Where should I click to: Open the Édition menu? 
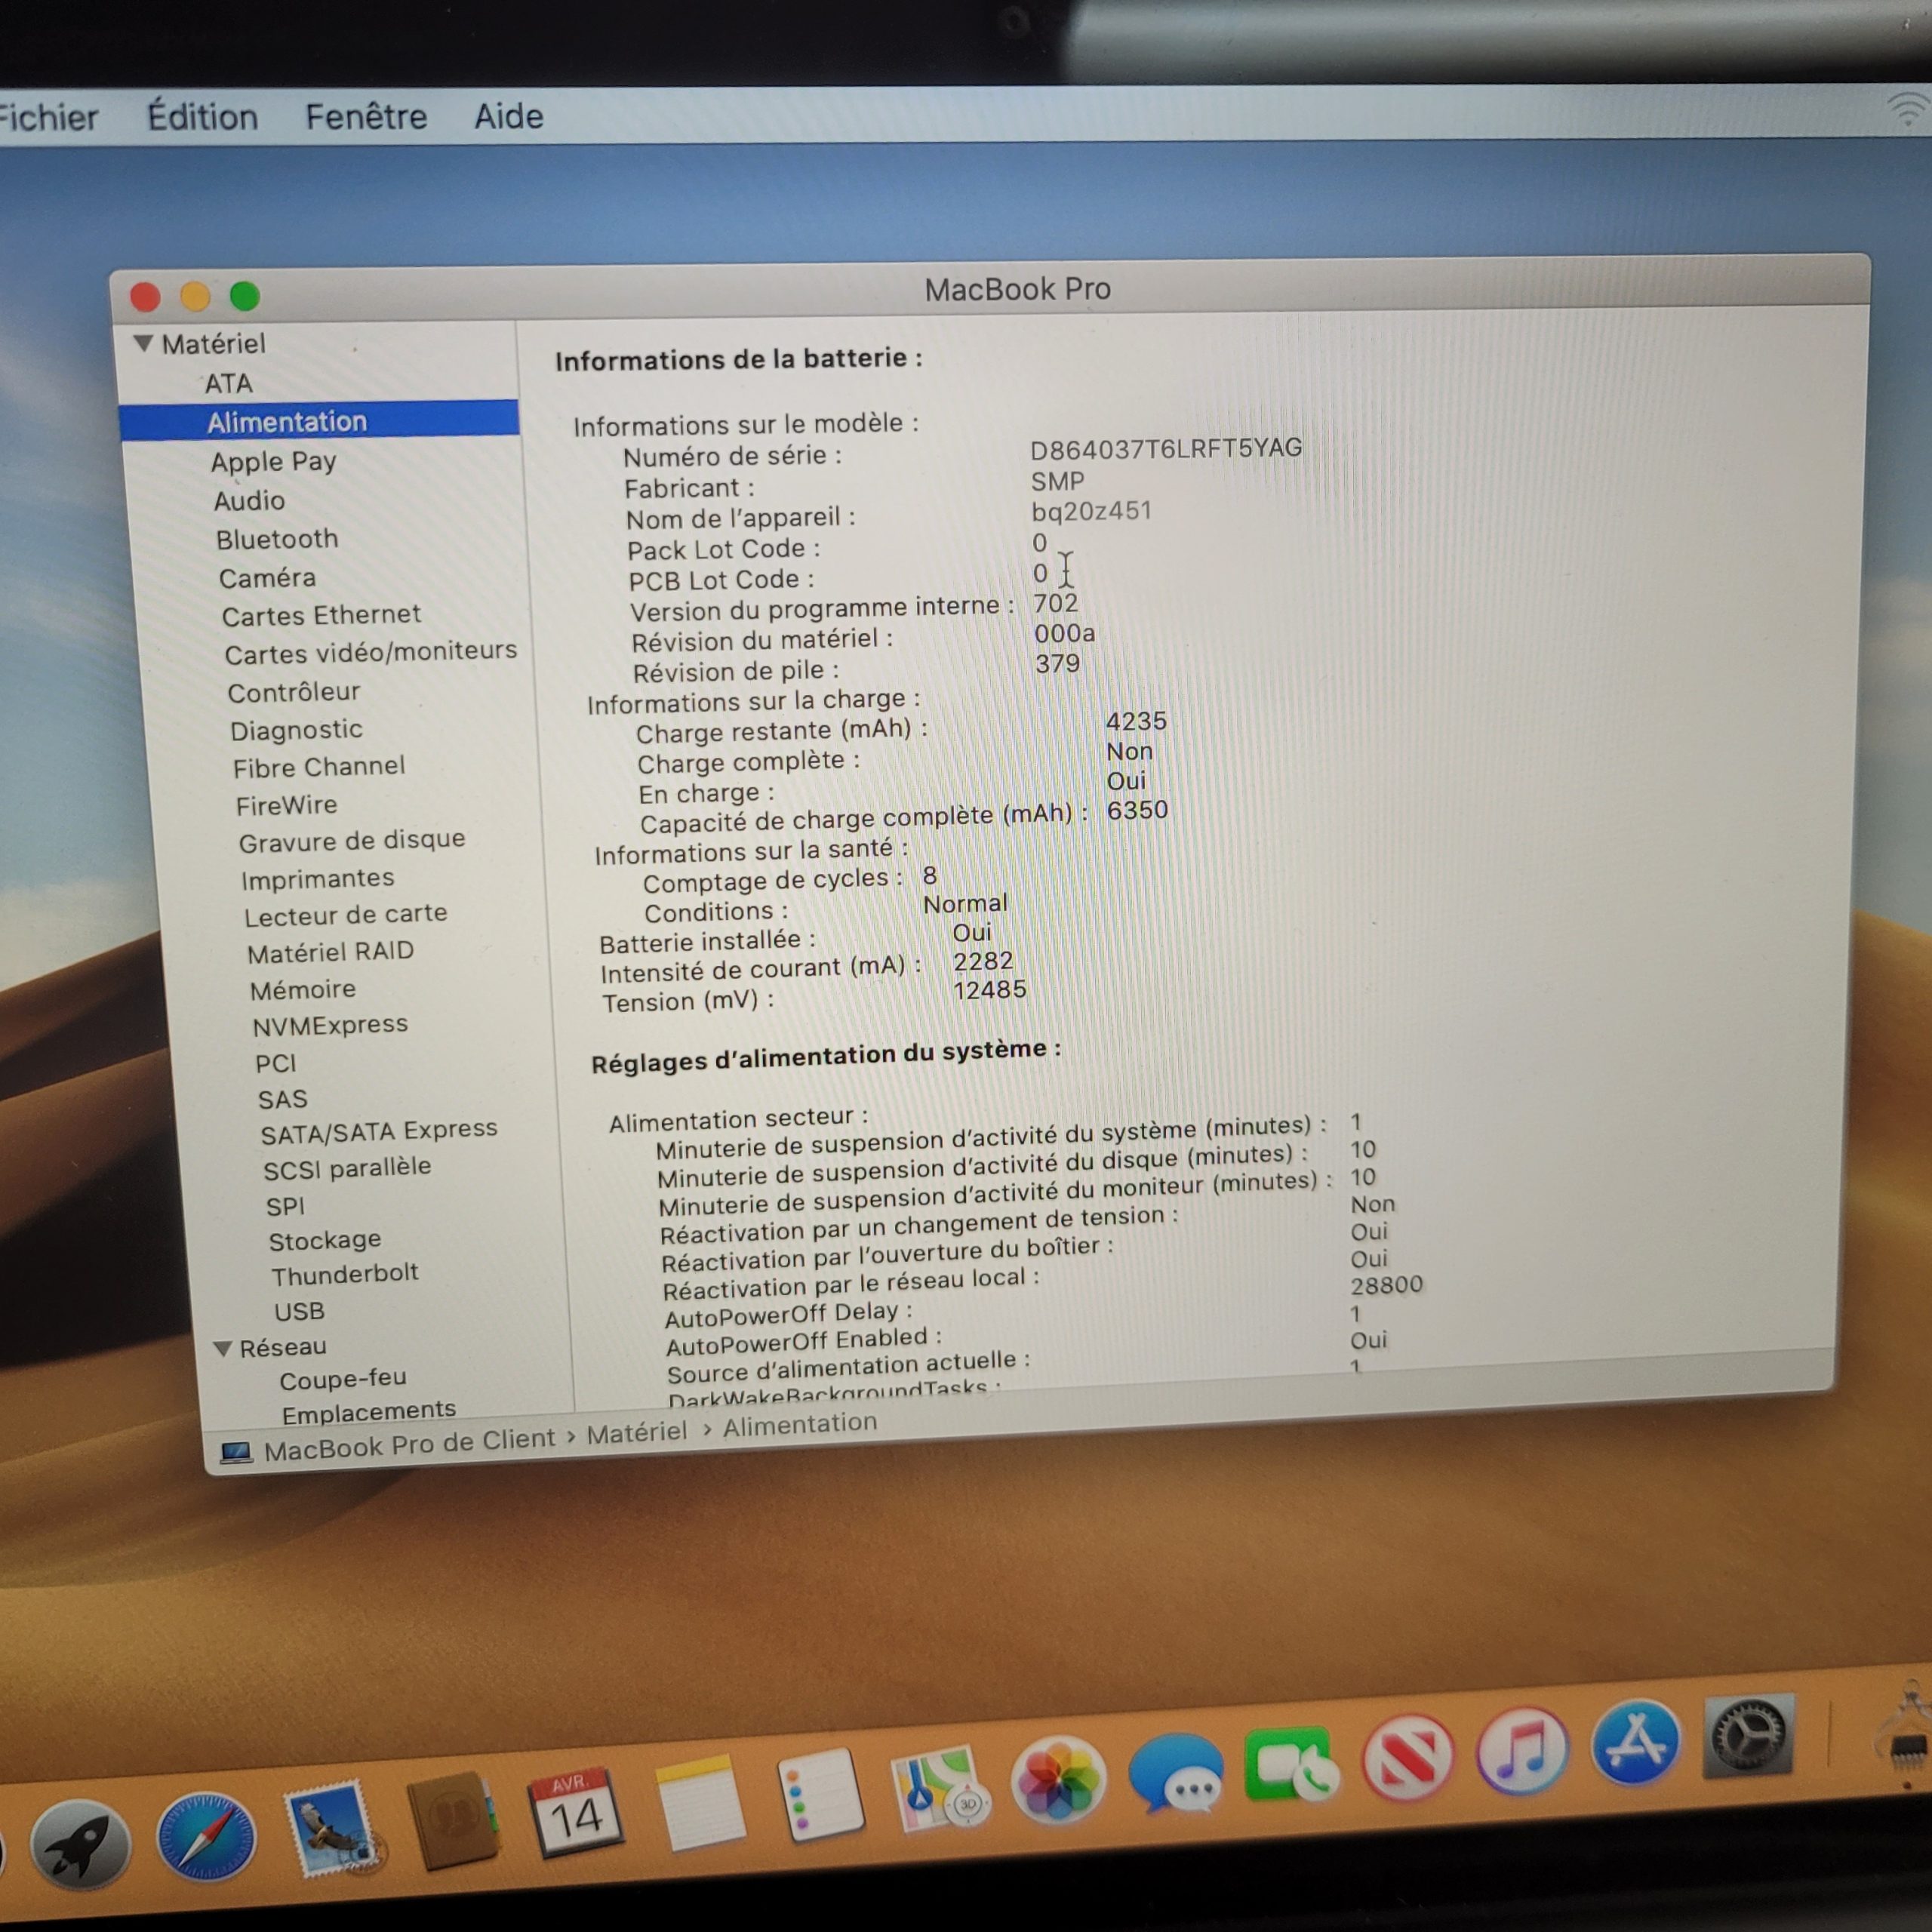coord(202,117)
